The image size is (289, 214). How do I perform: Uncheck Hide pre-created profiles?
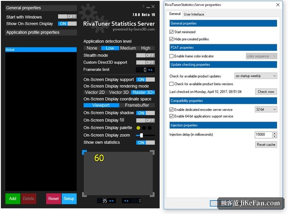pyautogui.click(x=171, y=39)
